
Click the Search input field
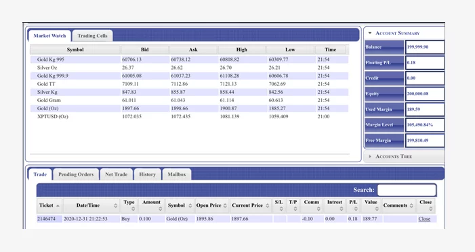pyautogui.click(x=407, y=190)
